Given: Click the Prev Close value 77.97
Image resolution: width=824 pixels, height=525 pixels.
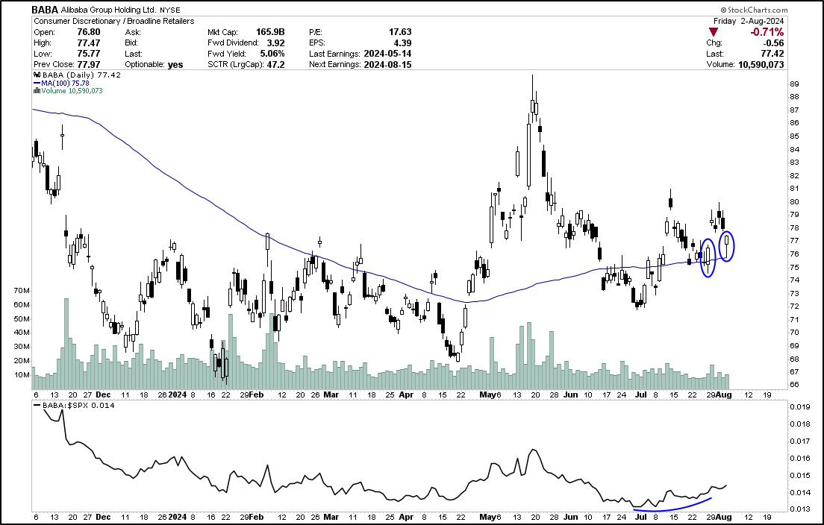Looking at the screenshot, I should (88, 65).
